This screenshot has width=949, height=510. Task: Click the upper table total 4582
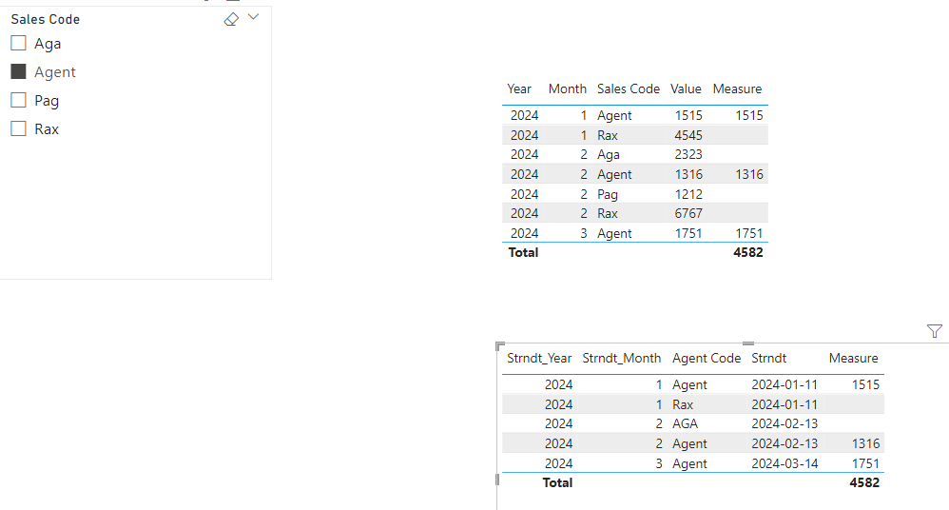pos(748,252)
